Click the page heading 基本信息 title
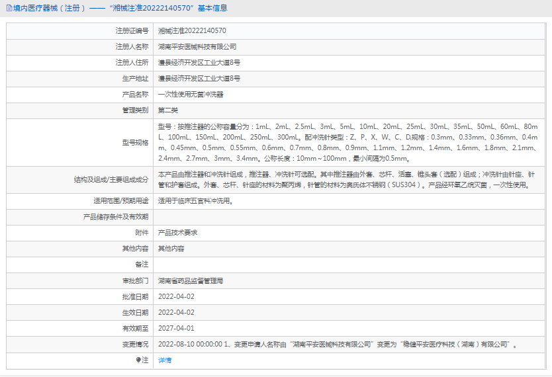This screenshot has height=377, width=552. tap(212, 8)
